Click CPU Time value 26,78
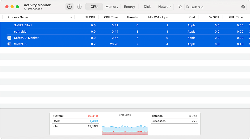The height and width of the screenshot is (139, 250). (114, 44)
